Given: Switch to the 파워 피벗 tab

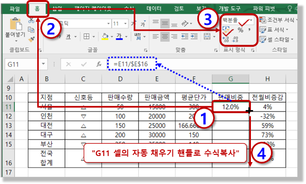Looking at the screenshot, I should pos(264,8).
